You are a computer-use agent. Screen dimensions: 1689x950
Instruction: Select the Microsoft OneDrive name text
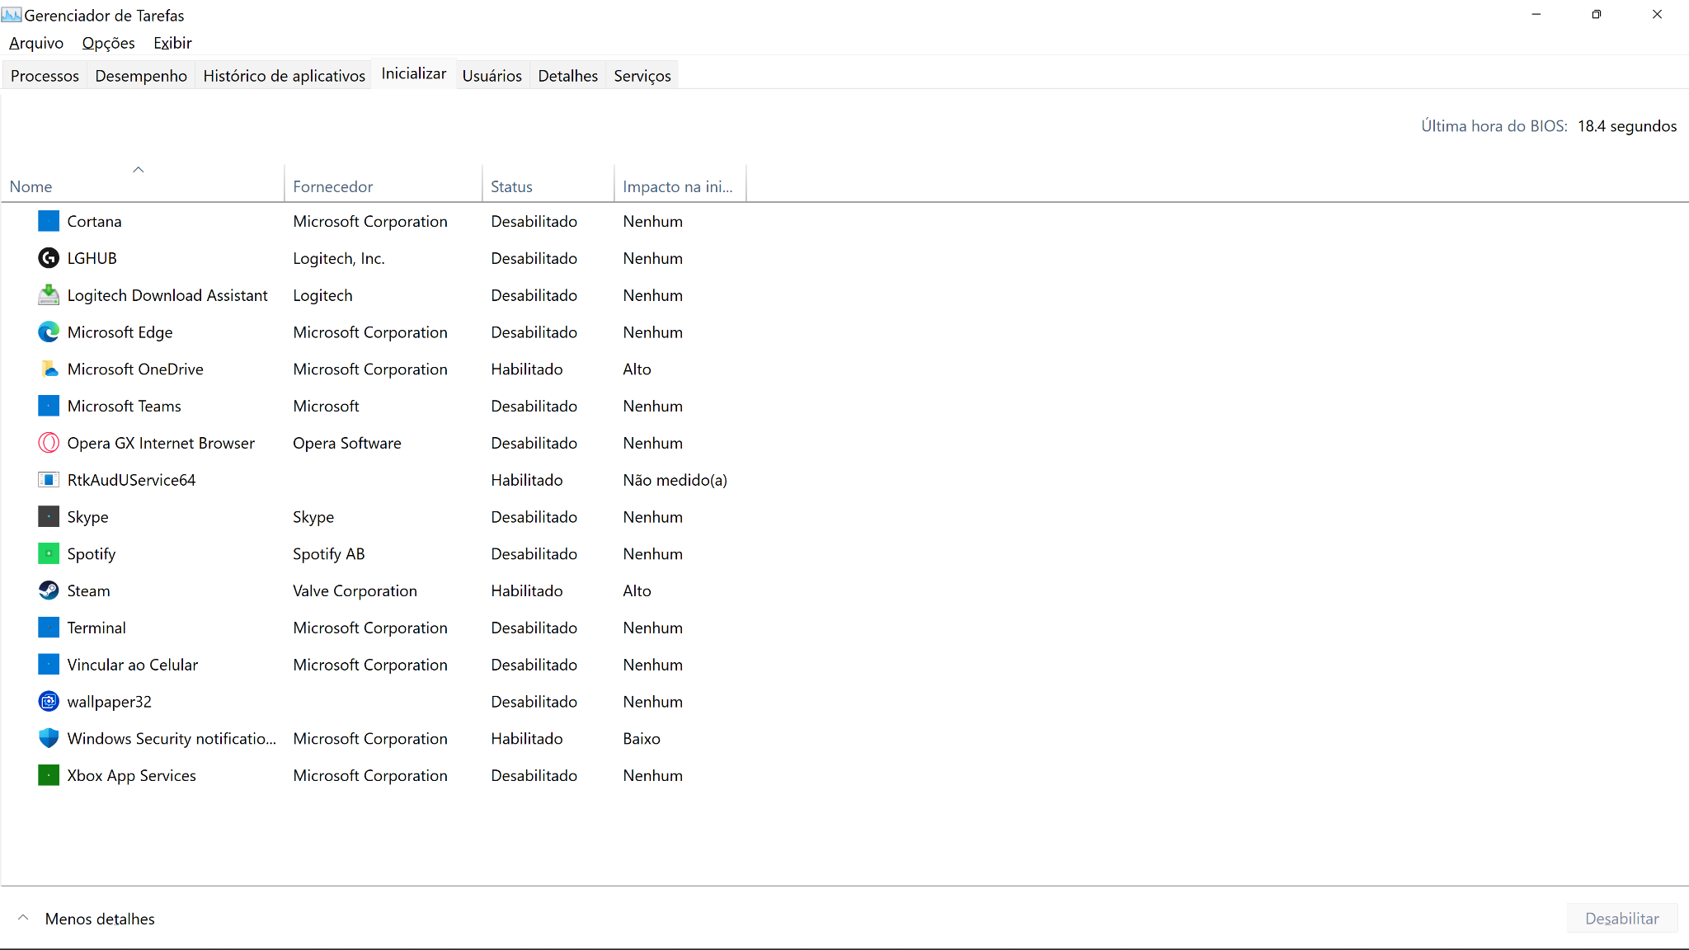[x=135, y=369]
